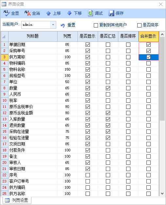Click the scrollbar up arrow
This screenshot has width=166, height=205.
pyautogui.click(x=162, y=34)
